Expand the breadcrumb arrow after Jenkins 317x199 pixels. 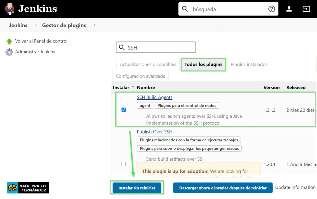36,25
